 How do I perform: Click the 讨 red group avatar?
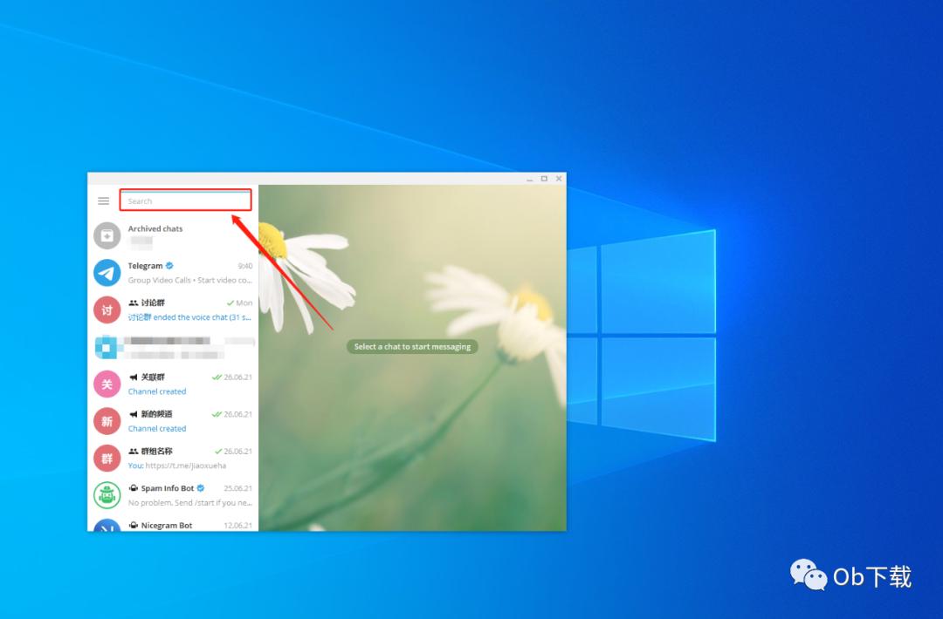click(x=107, y=309)
